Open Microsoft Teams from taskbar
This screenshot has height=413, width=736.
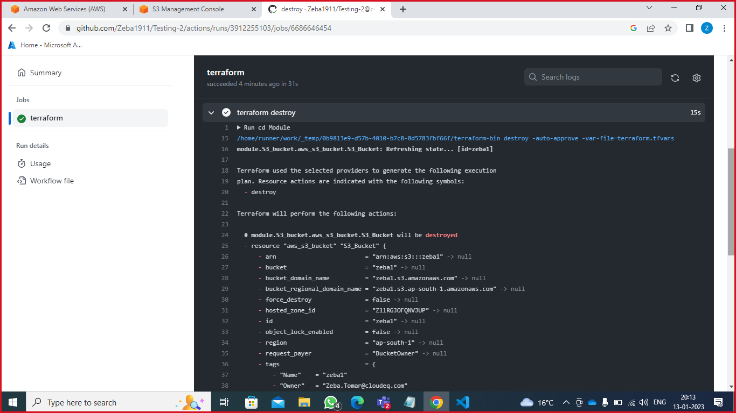click(x=384, y=402)
